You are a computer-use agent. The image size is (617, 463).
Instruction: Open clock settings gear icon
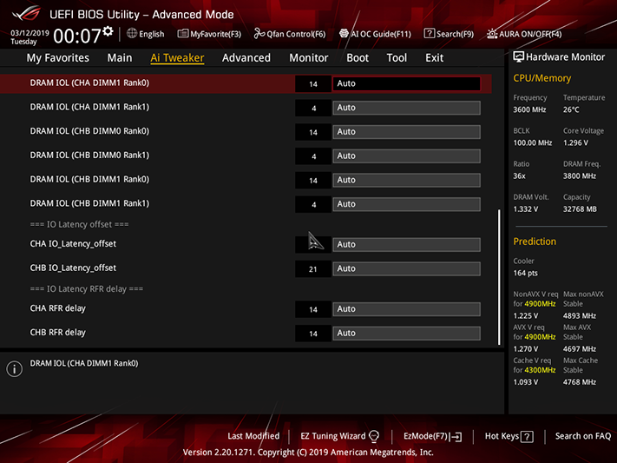[x=108, y=31]
